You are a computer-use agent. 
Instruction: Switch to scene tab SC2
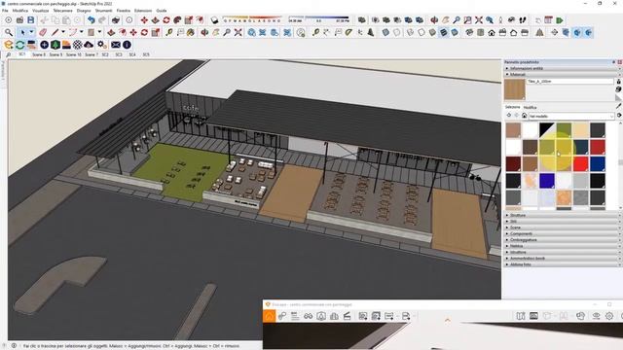(105, 54)
